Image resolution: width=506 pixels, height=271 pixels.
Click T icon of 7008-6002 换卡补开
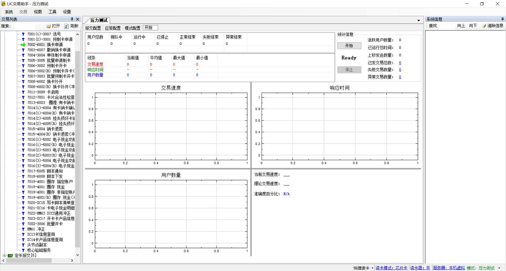tap(23, 81)
